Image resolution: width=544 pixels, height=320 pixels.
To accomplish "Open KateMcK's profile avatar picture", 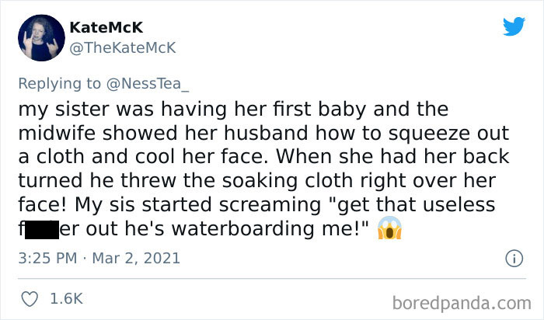I will click(41, 38).
